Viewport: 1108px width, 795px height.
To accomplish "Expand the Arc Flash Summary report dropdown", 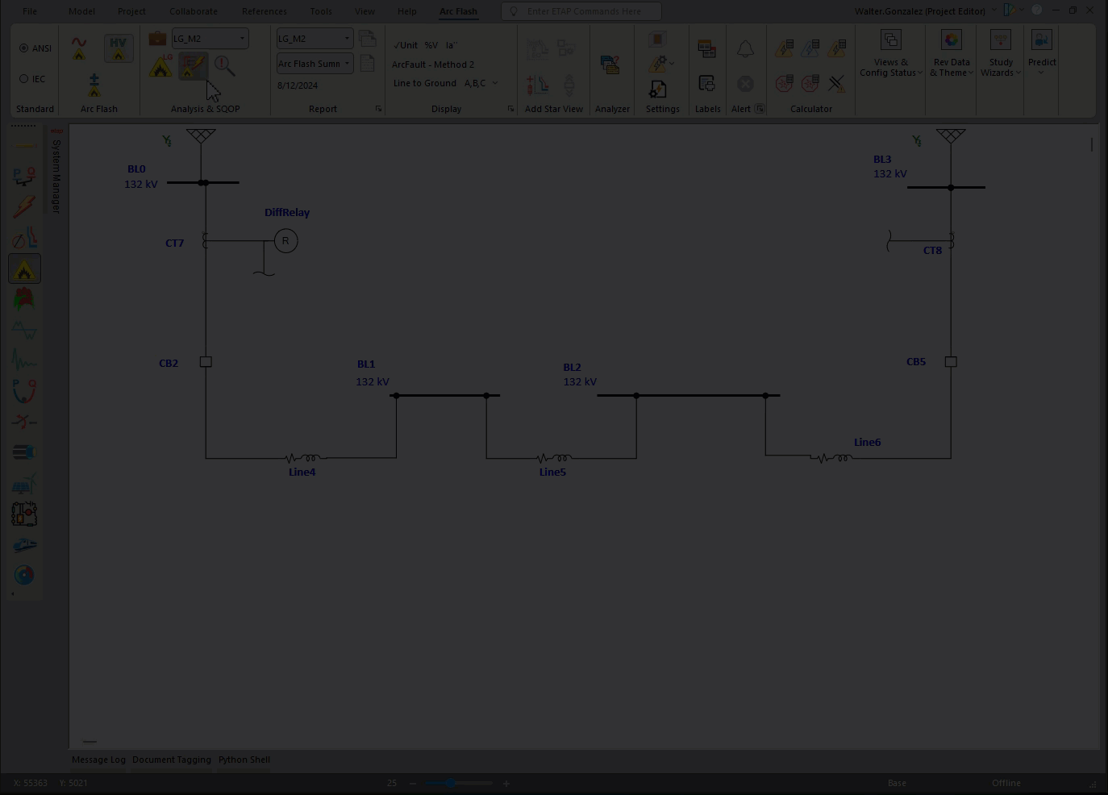I will 346,63.
